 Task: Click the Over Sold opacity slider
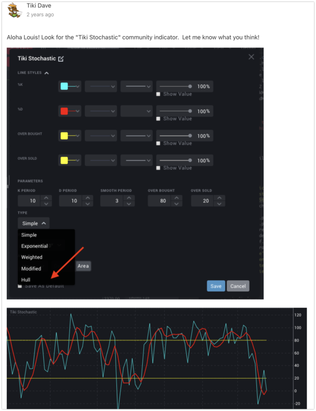click(x=175, y=160)
